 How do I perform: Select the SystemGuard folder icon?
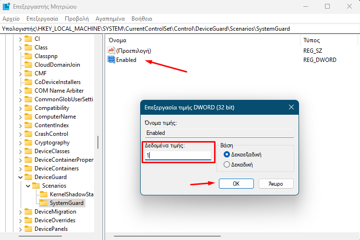click(44, 203)
